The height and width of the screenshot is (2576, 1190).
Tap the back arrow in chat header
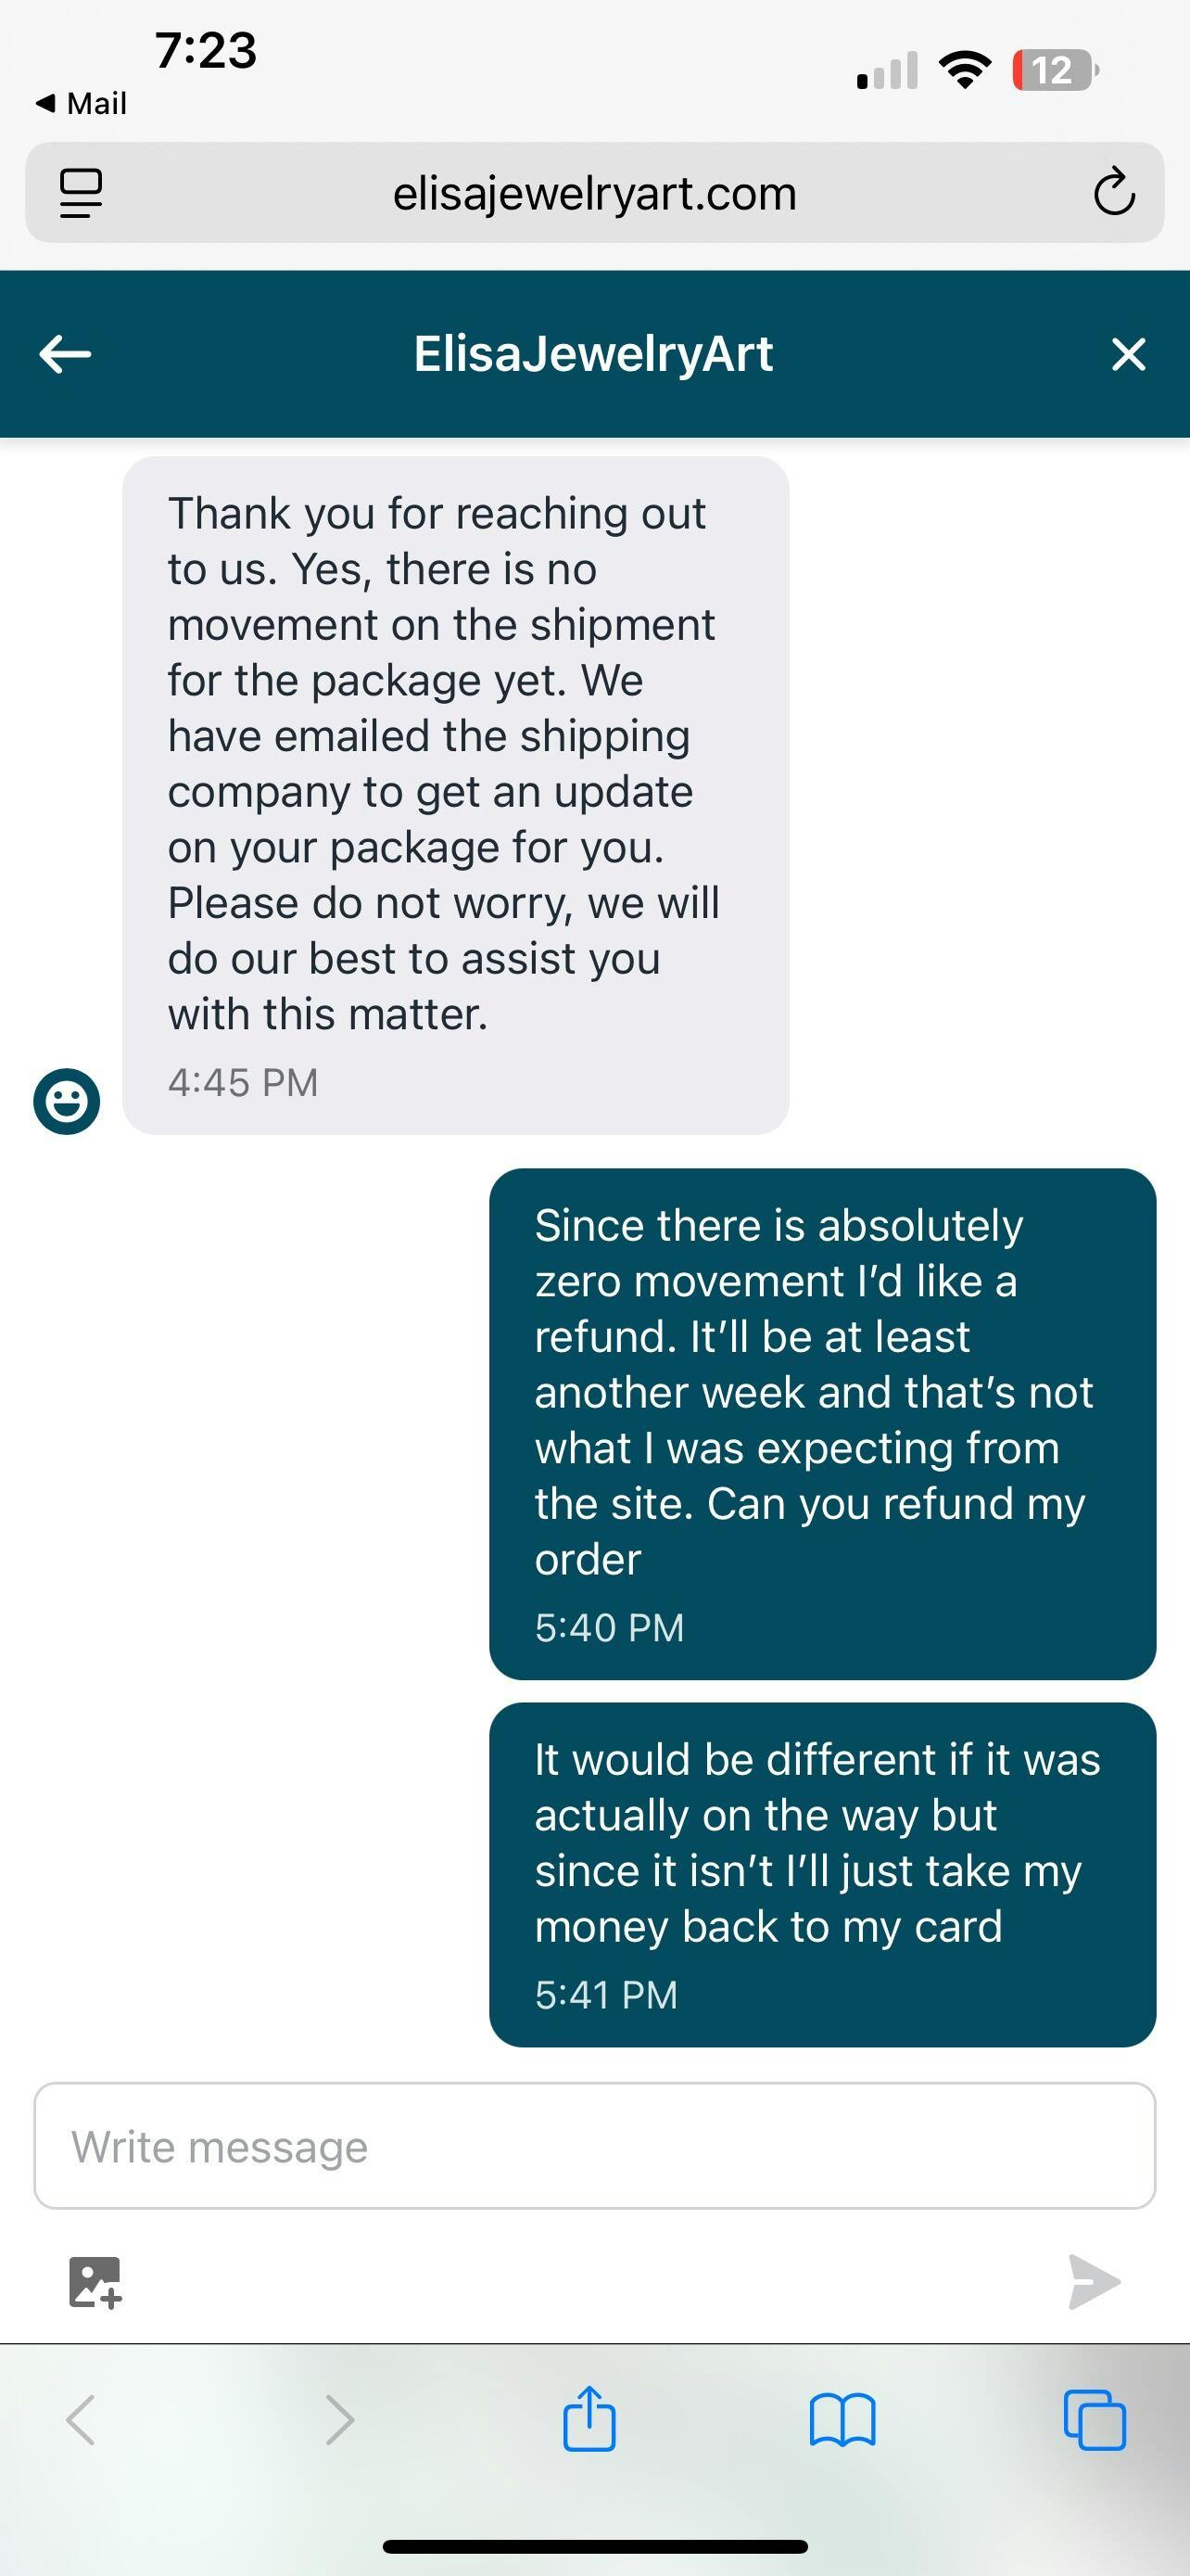pyautogui.click(x=66, y=354)
